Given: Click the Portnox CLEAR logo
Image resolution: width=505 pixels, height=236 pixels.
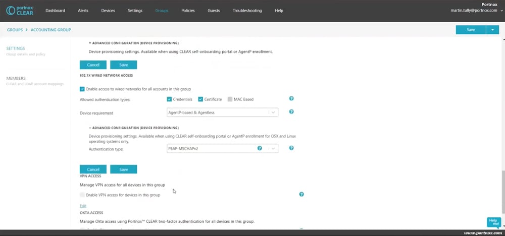Looking at the screenshot, I should (x=20, y=10).
